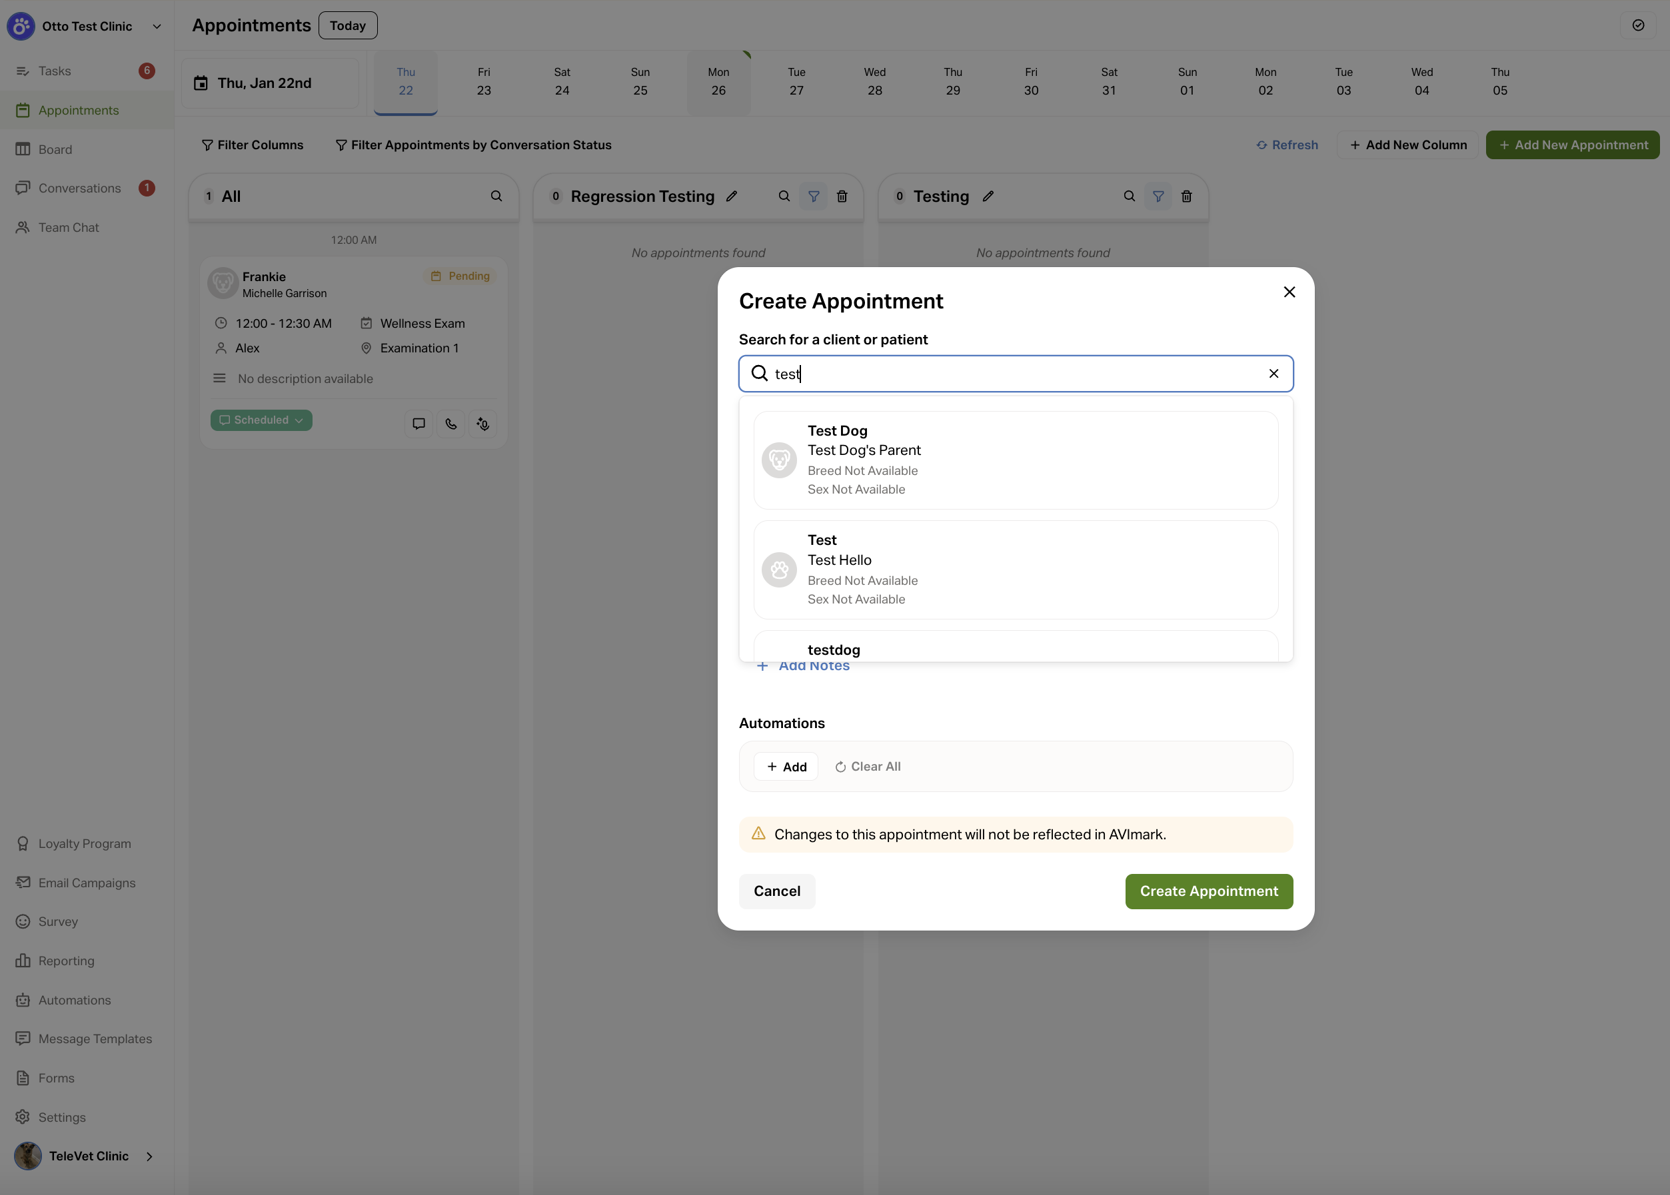1670x1195 pixels.
Task: Search within the All column
Action: (x=496, y=197)
